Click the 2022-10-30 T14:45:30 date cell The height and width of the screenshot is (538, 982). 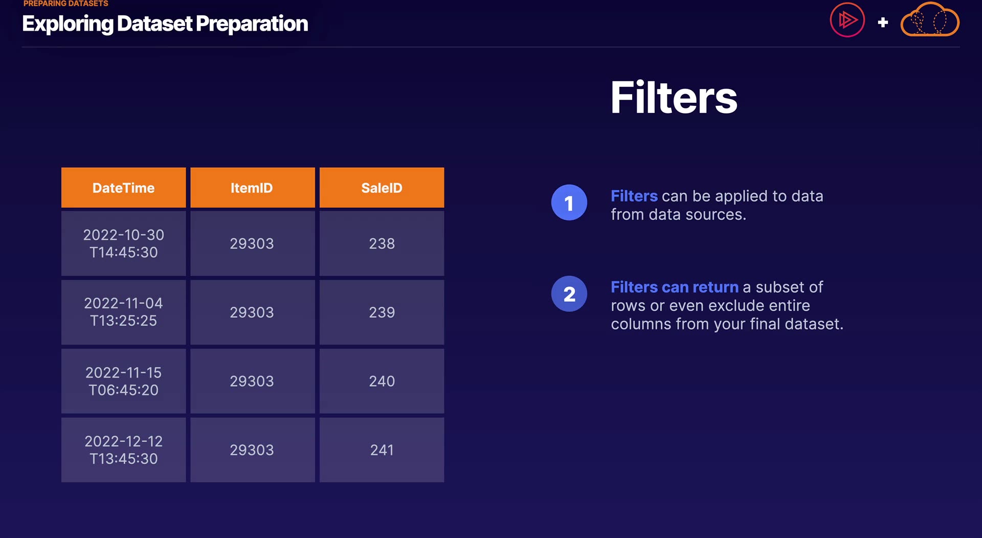[123, 243]
